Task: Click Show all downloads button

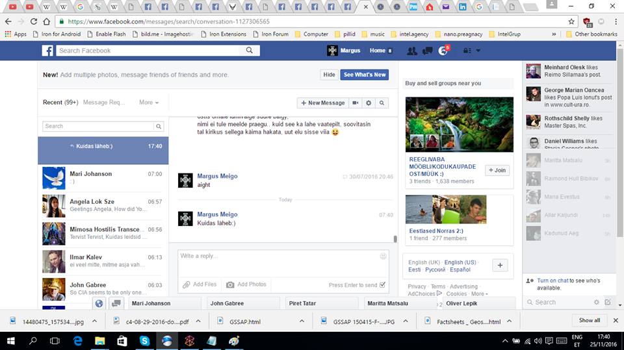Action: [590, 320]
